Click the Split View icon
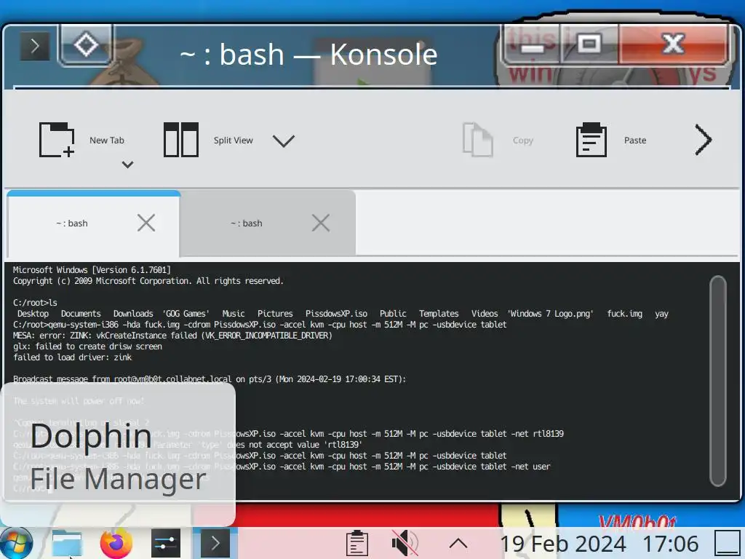Image resolution: width=745 pixels, height=559 pixels. [180, 140]
